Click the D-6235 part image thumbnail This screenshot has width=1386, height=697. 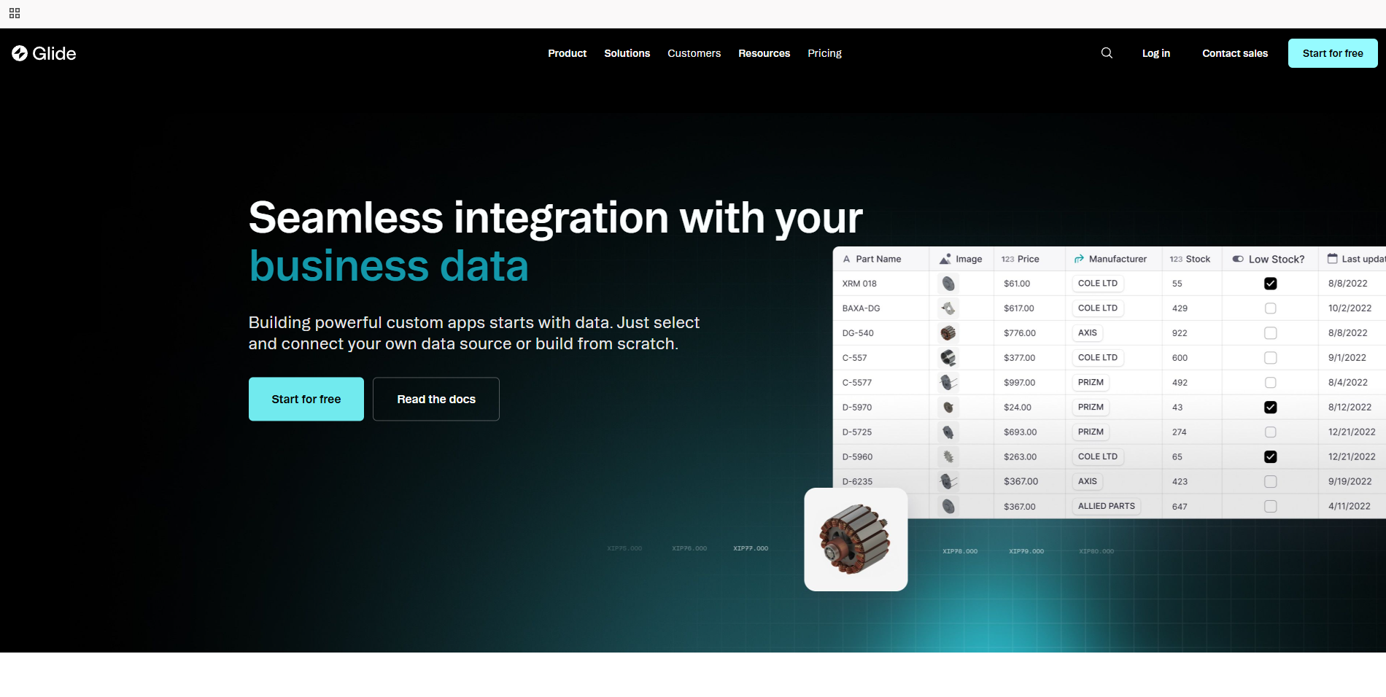click(x=948, y=482)
